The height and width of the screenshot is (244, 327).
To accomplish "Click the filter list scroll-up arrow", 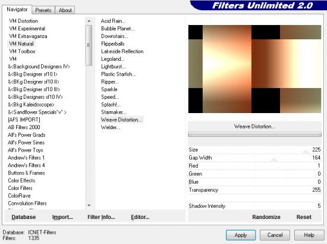I will click(x=89, y=21).
